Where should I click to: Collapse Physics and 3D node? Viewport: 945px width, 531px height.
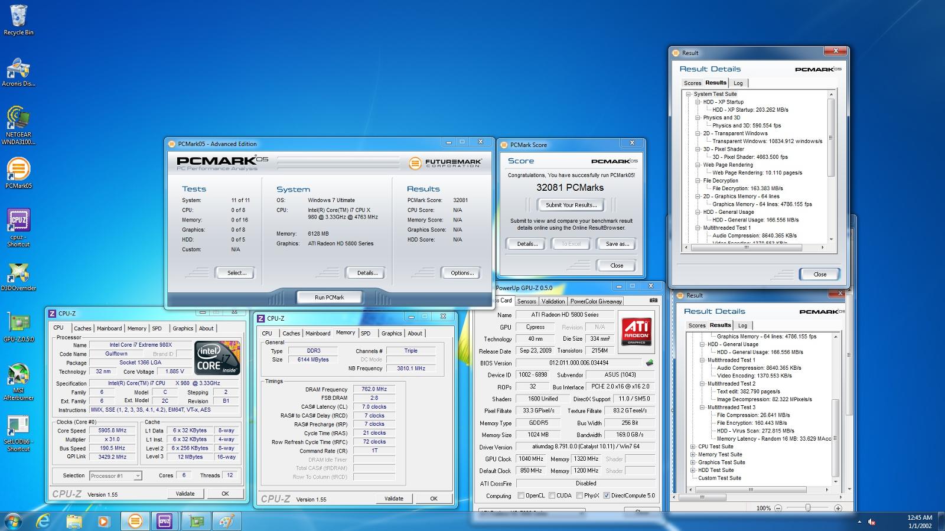click(698, 118)
